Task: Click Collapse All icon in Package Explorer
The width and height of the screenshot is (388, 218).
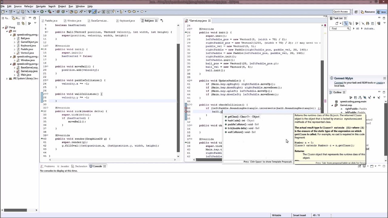Action: tap(18, 23)
